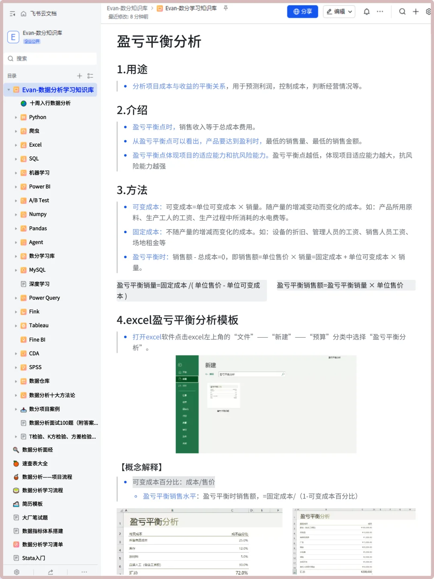The height and width of the screenshot is (579, 434).
Task: Open the 数据分析面经 page
Action: point(37,450)
